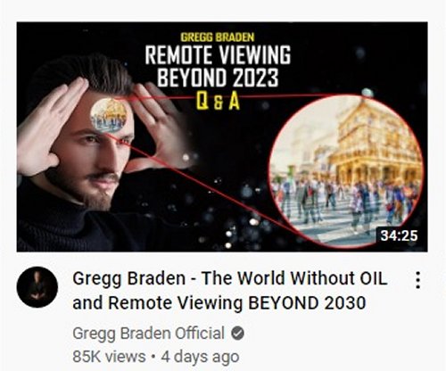Screen dimensions: 446x371
Task: Open the video titled The World Without OIL
Action: (230, 291)
